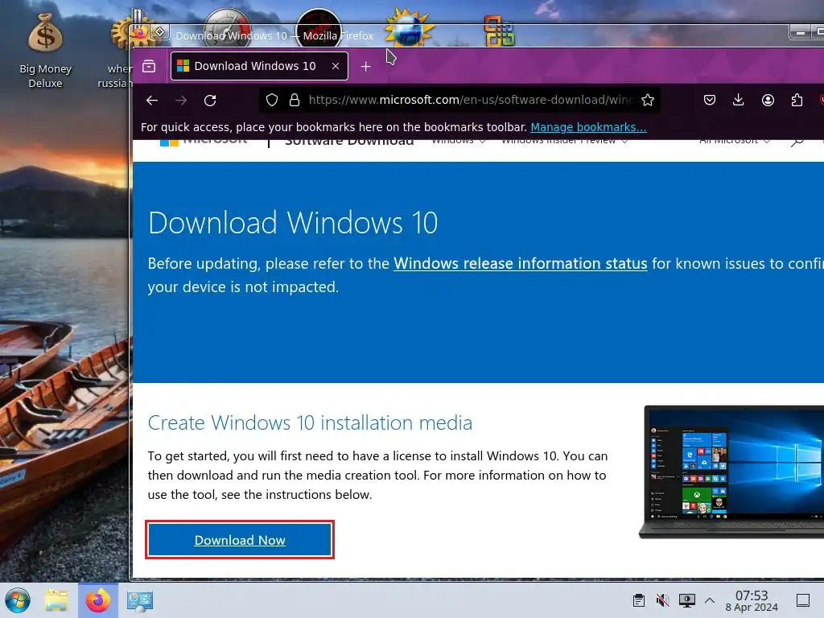Click the Create Windows 10 installation media heading
The width and height of the screenshot is (824, 618).
pyautogui.click(x=310, y=423)
